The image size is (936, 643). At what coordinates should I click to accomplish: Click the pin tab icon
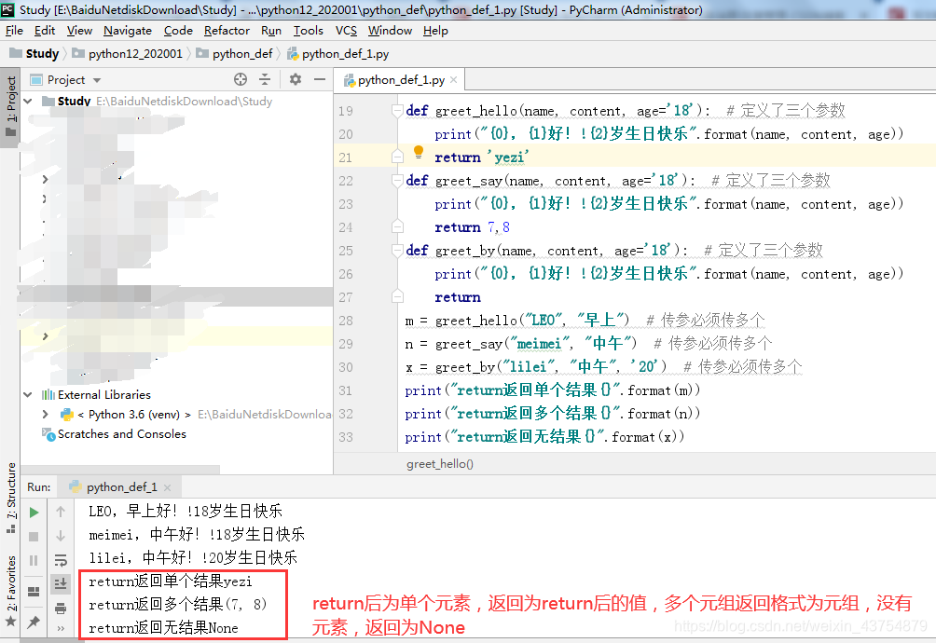[x=34, y=622]
